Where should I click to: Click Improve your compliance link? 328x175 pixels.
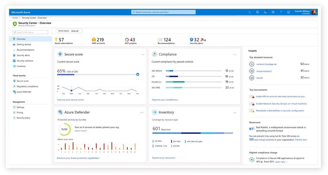click(165, 100)
